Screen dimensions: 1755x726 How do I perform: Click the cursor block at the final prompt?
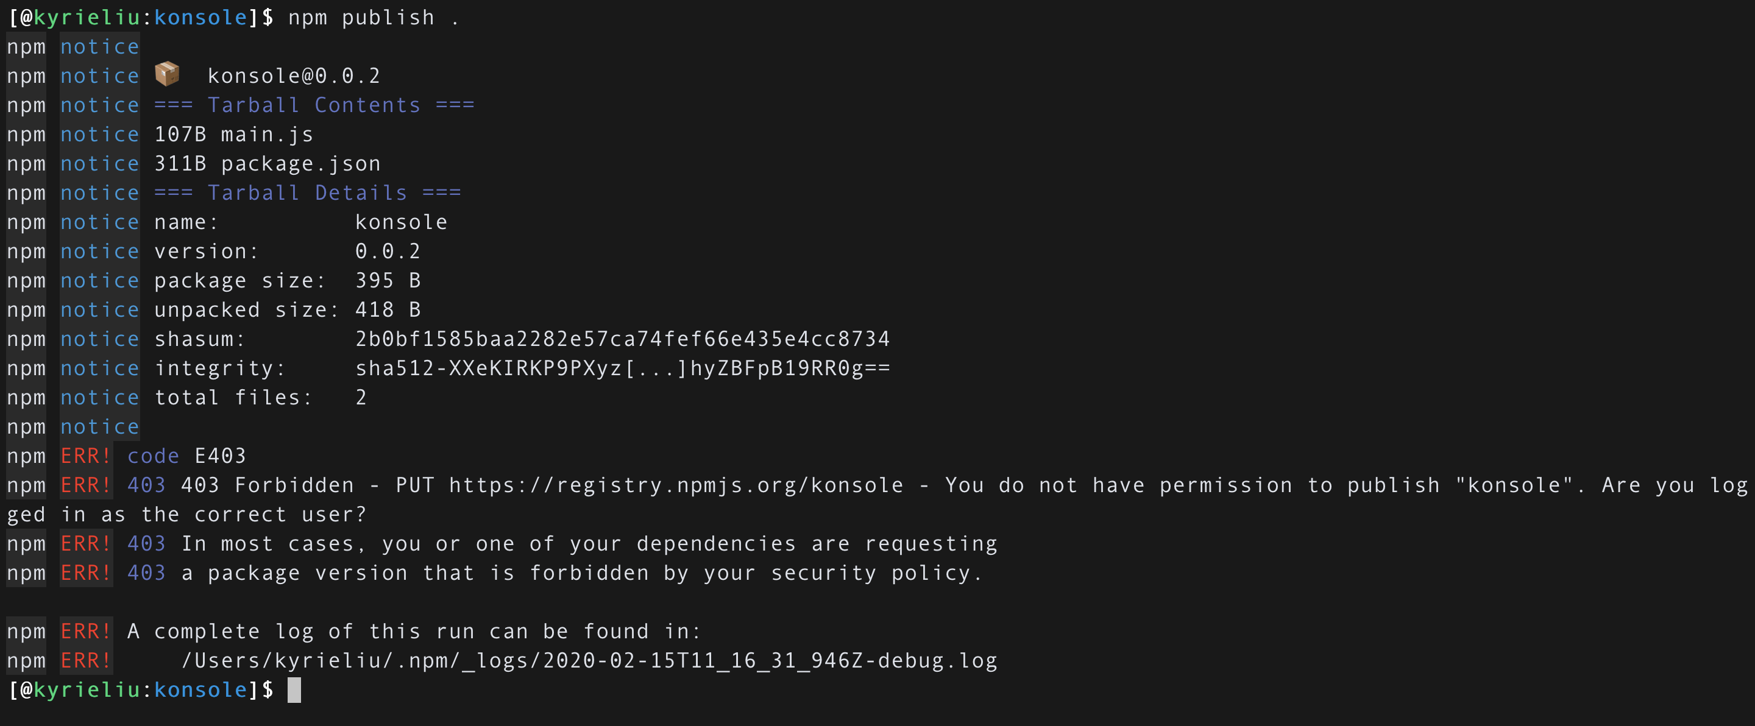click(294, 690)
